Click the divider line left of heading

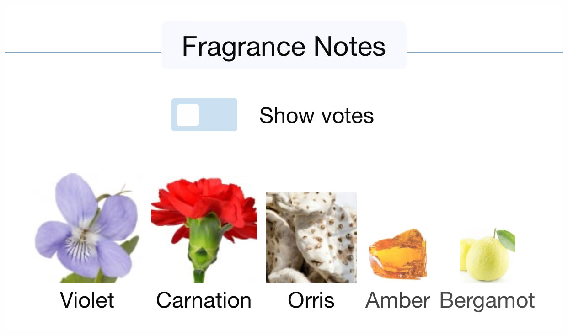pyautogui.click(x=83, y=53)
